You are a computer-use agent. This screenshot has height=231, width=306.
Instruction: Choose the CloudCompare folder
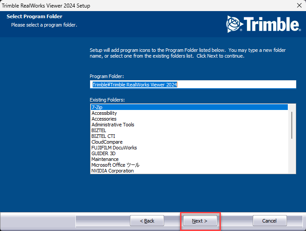pos(107,142)
